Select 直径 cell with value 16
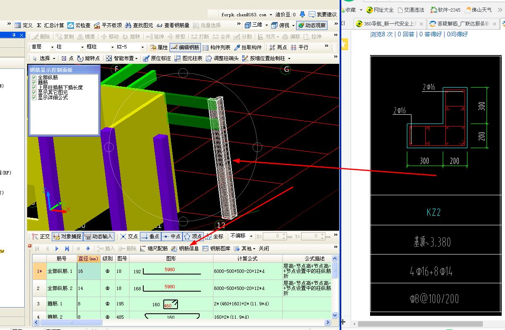This screenshot has height=330, width=505. tap(89, 271)
